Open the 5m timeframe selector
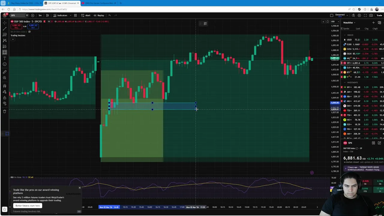 (40, 15)
